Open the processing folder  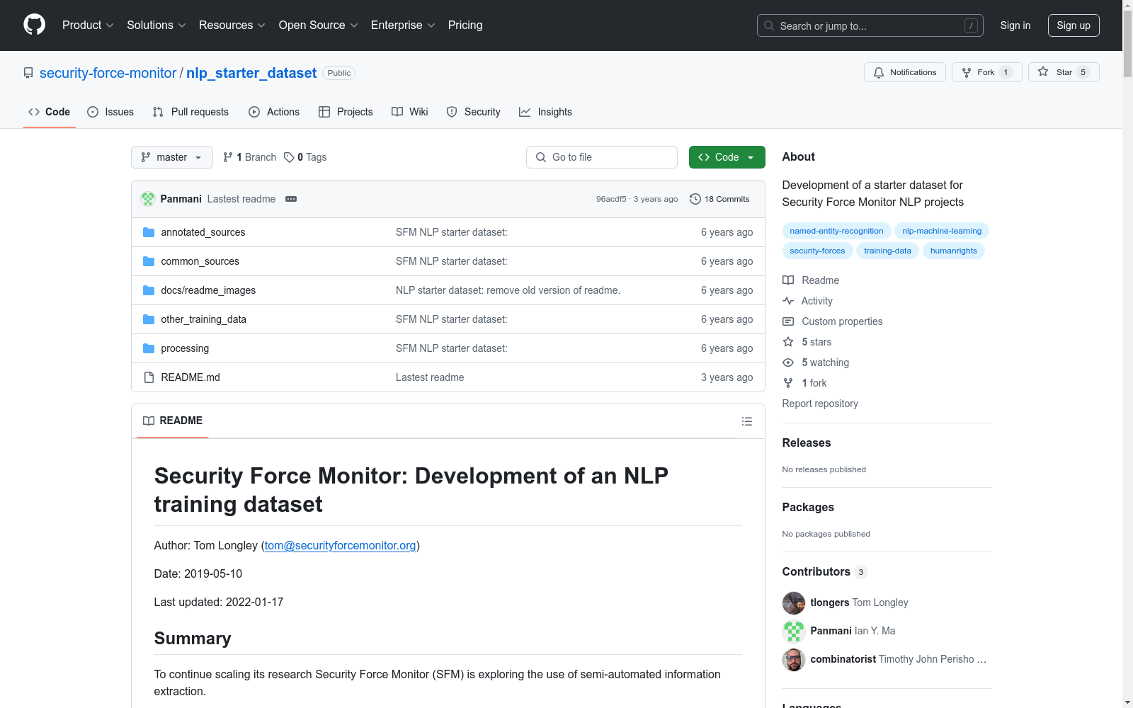click(185, 348)
